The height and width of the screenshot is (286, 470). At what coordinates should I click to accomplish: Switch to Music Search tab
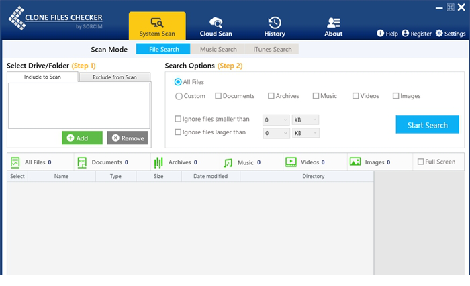tap(218, 49)
